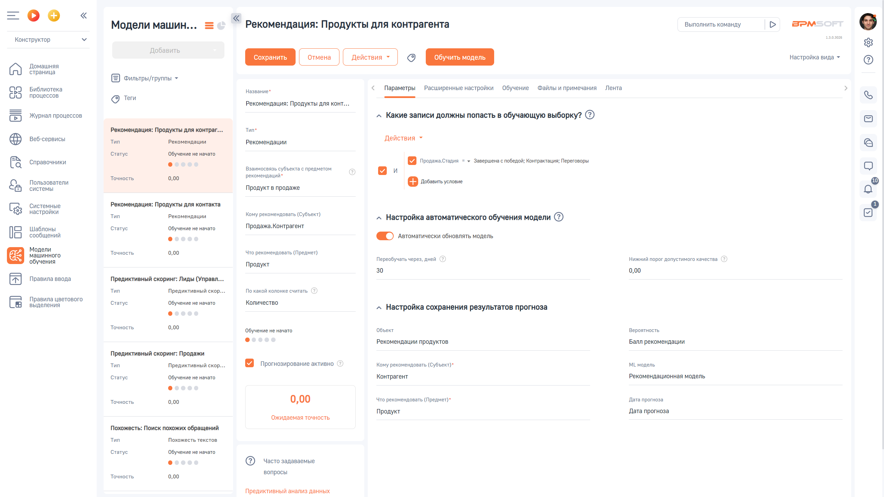Click the training status progress dots

(260, 340)
